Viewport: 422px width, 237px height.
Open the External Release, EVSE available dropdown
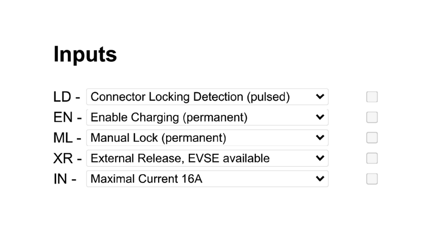207,158
